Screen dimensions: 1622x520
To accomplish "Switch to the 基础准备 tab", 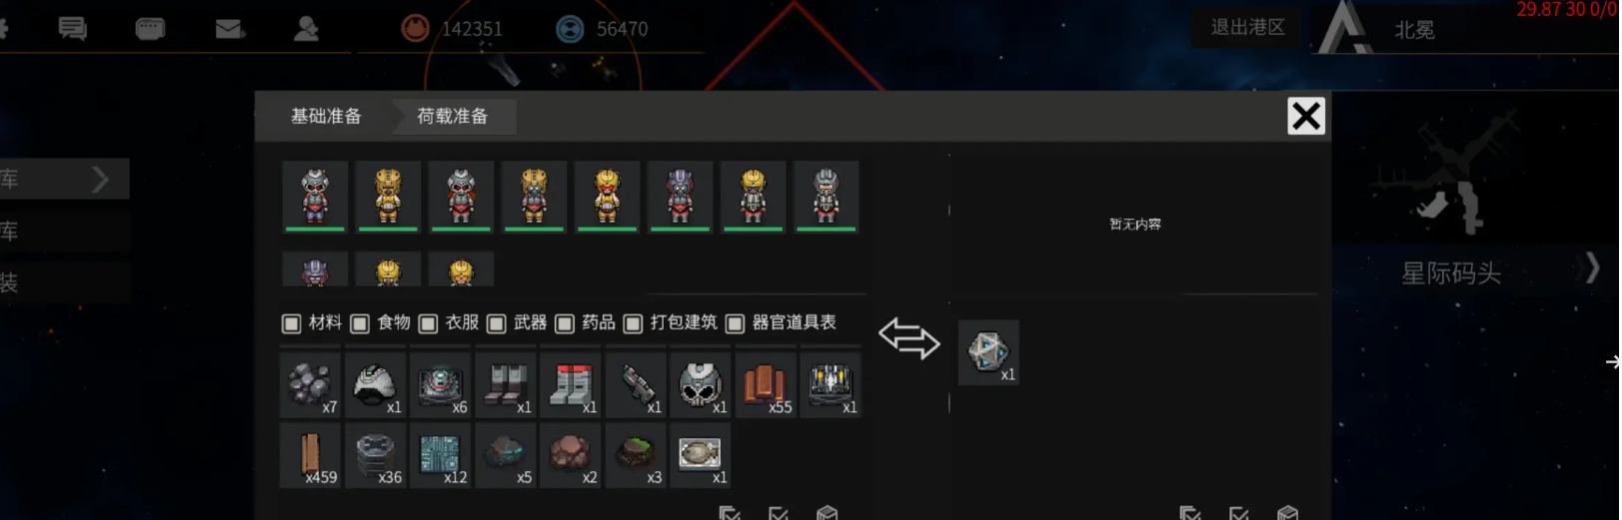I will [326, 117].
